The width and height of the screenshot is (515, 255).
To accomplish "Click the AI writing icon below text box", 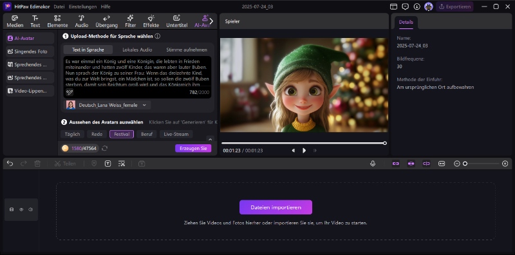I will pos(69,92).
